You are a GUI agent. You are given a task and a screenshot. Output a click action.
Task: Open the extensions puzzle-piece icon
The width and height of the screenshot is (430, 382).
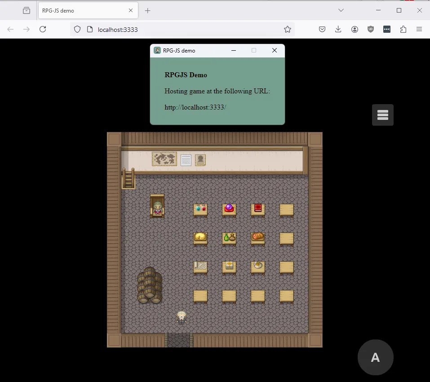coord(403,29)
